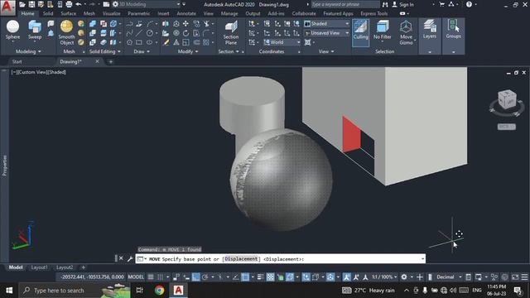
Task: Activate the Move Gizmo button
Action: tap(406, 32)
